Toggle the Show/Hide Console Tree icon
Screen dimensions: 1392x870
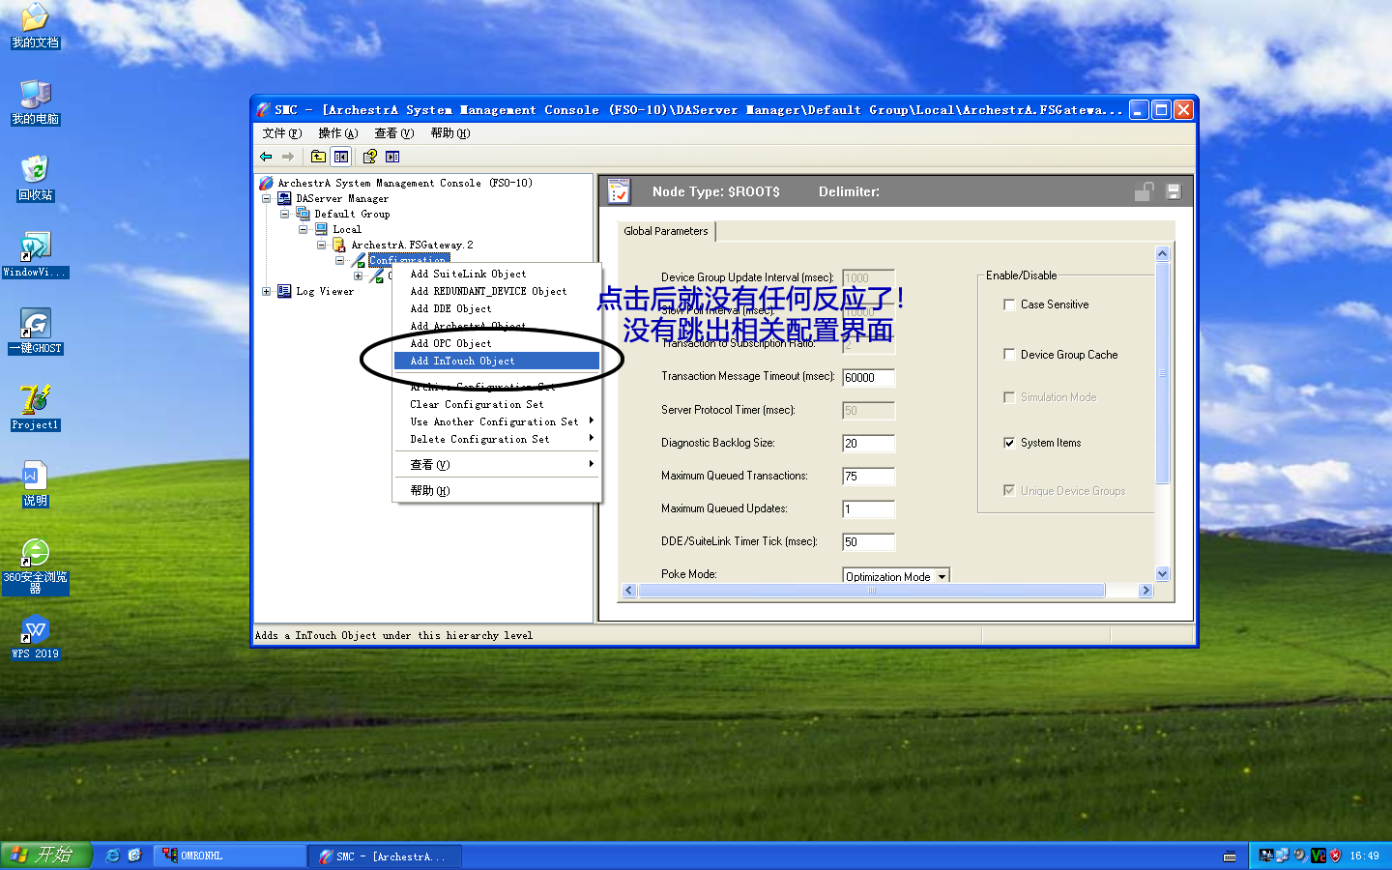point(340,157)
